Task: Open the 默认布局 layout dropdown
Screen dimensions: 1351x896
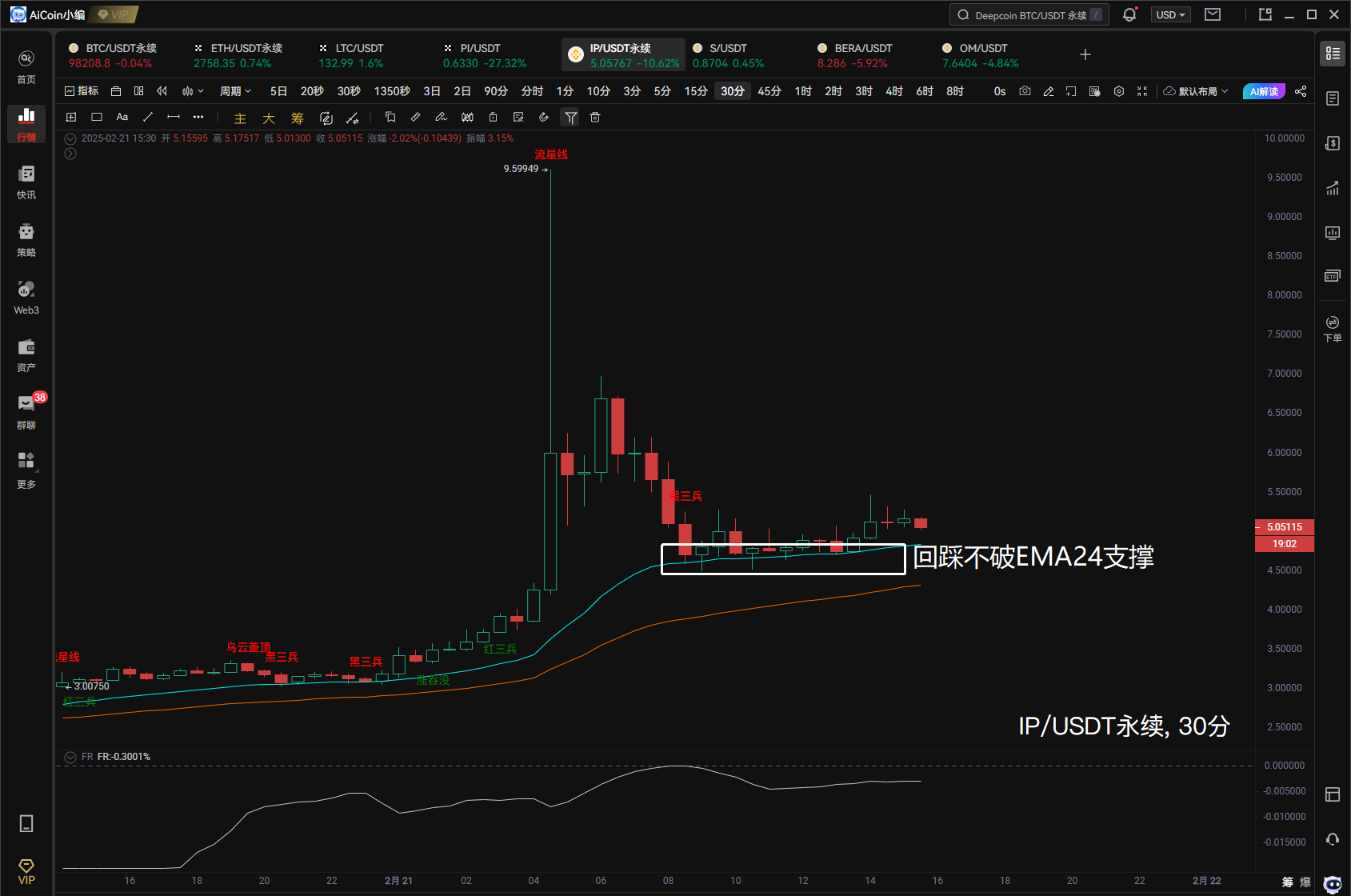Action: point(1196,91)
